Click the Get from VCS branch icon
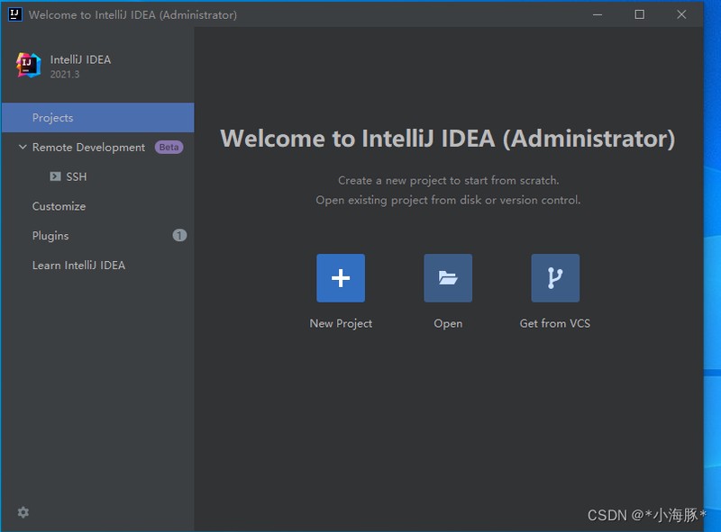This screenshot has height=532, width=721. 555,278
